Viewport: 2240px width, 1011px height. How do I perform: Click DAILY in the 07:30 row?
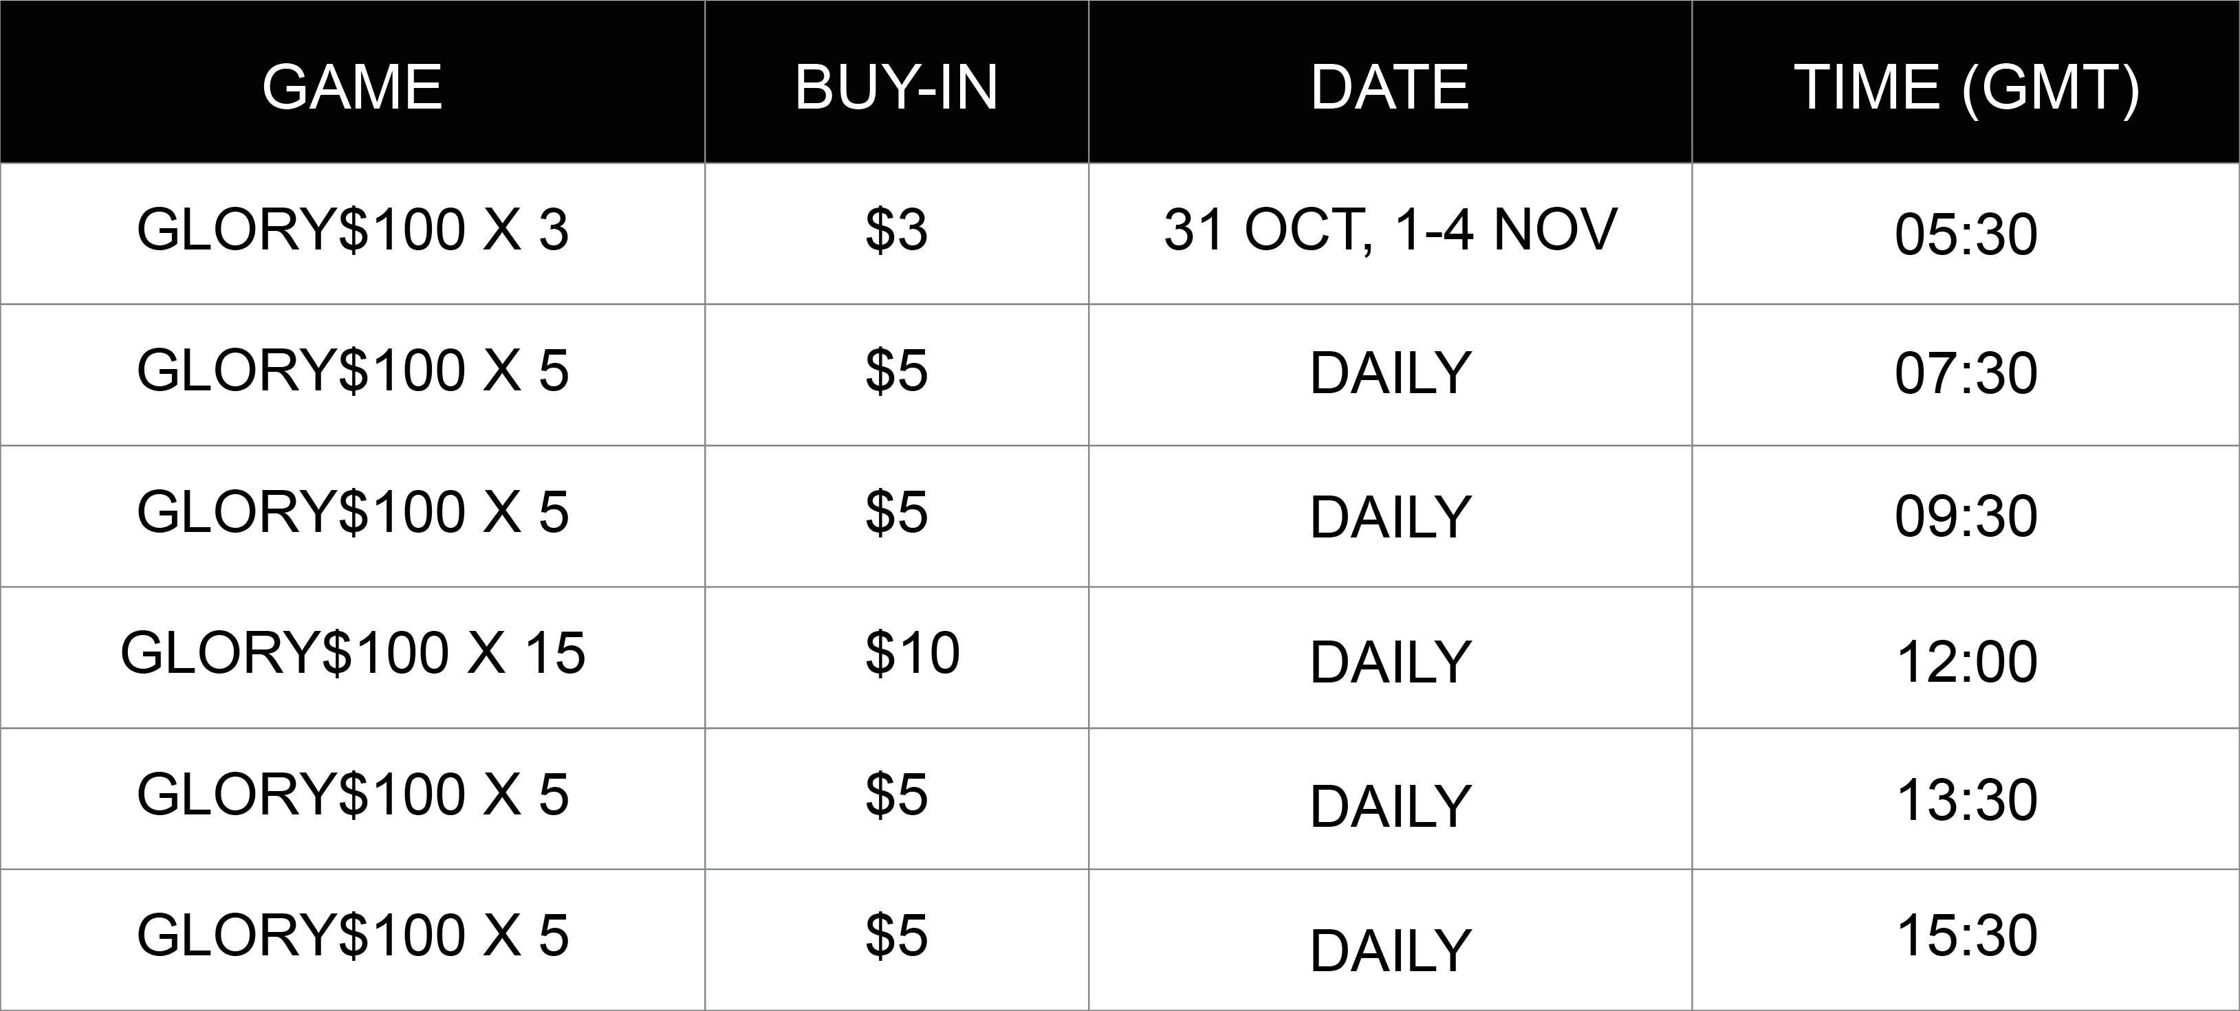tap(1389, 375)
